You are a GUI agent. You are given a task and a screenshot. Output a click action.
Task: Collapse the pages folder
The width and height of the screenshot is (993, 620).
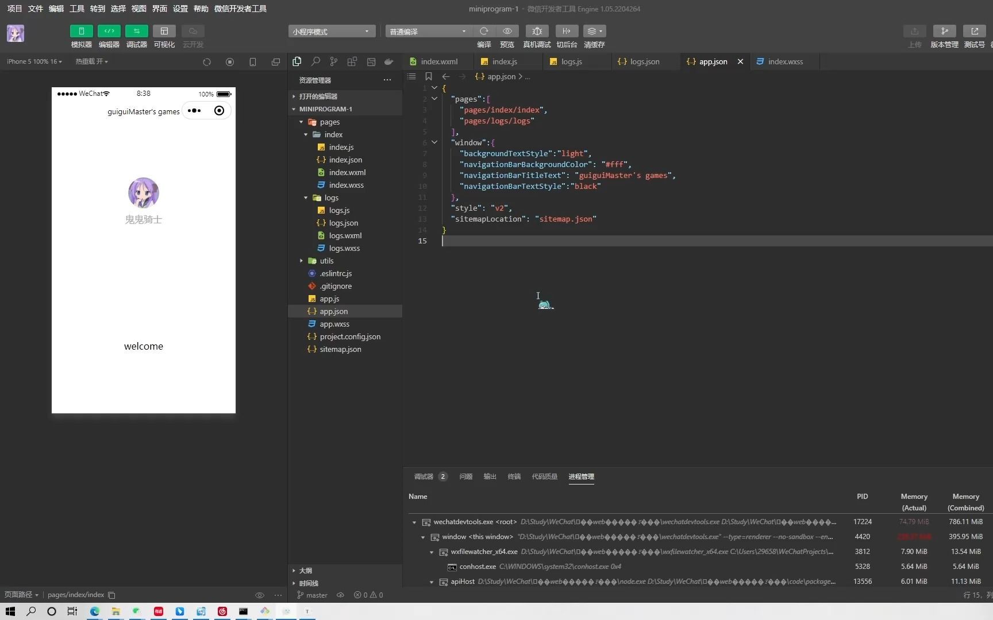pos(301,122)
